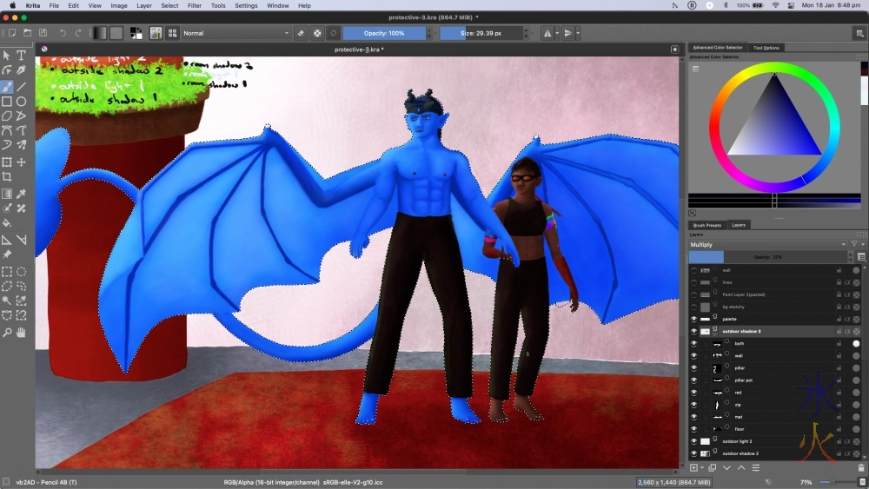Open the Normal brush blending mode dropdown

[235, 33]
